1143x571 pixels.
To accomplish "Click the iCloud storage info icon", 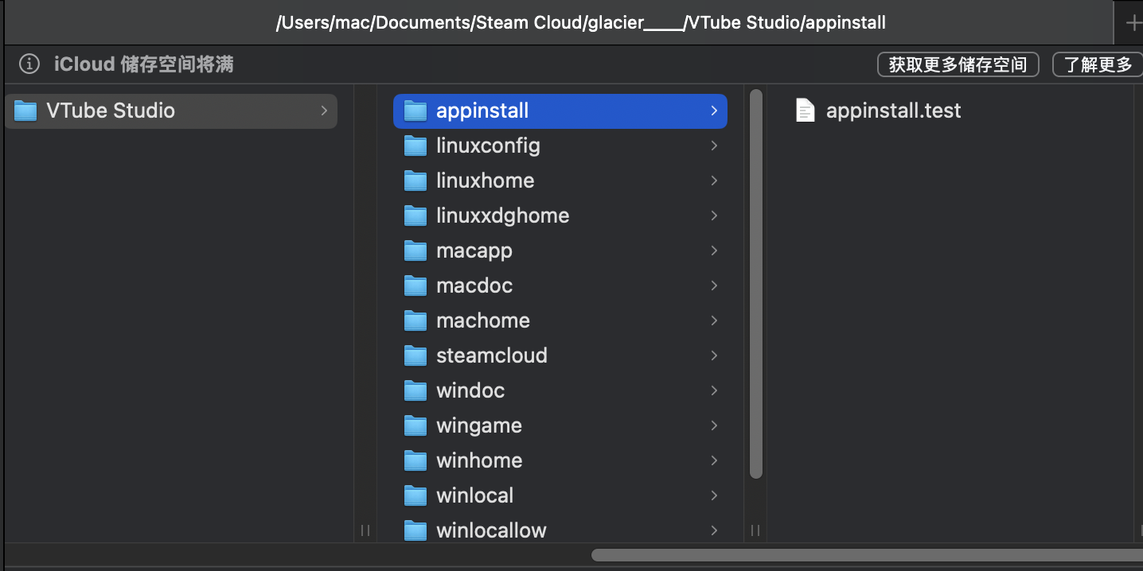I will click(x=29, y=64).
